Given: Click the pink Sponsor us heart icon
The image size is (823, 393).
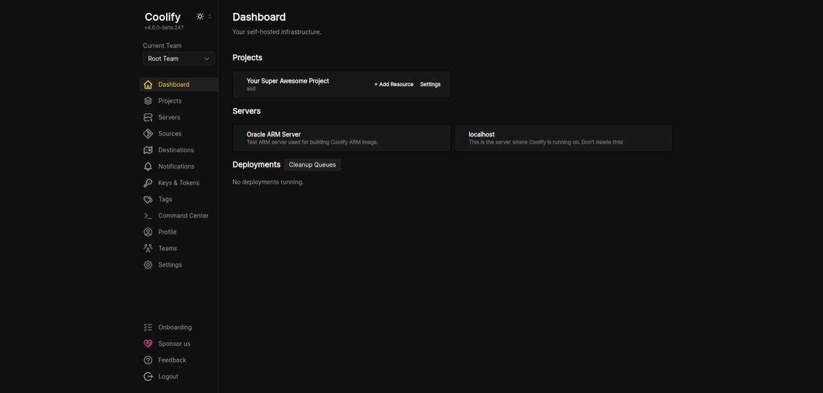Looking at the screenshot, I should tap(148, 343).
